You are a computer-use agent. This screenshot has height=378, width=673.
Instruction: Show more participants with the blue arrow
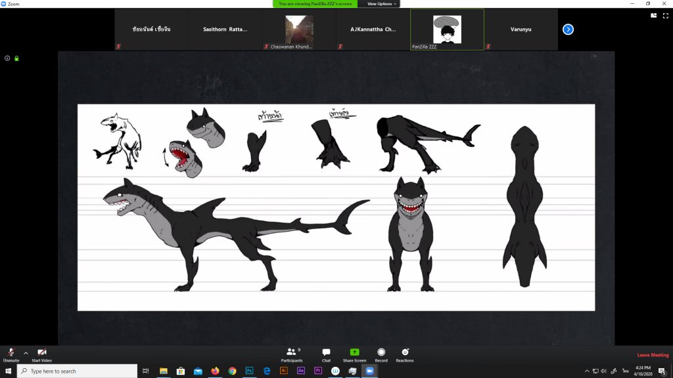(569, 30)
